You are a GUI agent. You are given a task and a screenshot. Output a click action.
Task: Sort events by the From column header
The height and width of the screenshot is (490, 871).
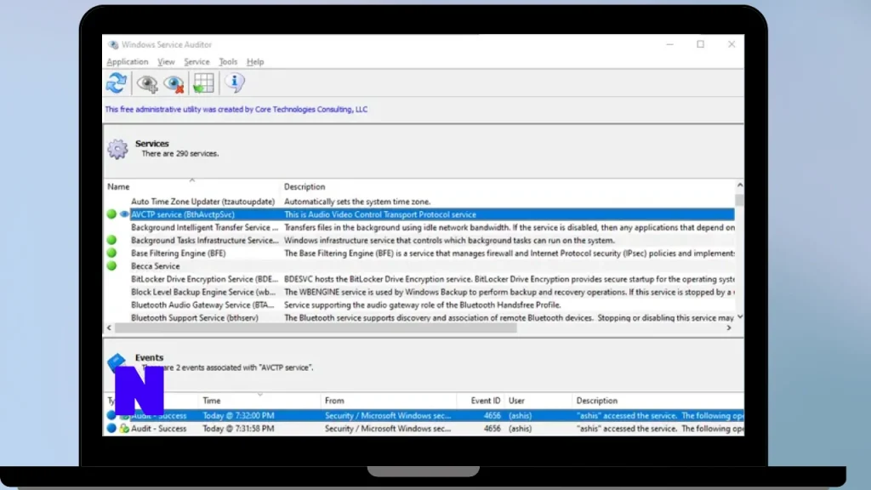[x=388, y=401]
